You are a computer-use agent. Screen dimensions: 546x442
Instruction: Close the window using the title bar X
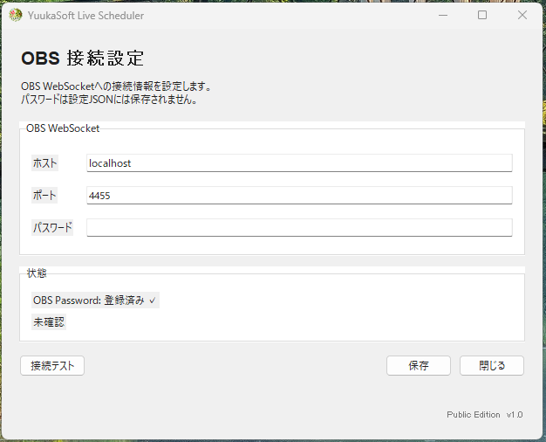pos(522,15)
